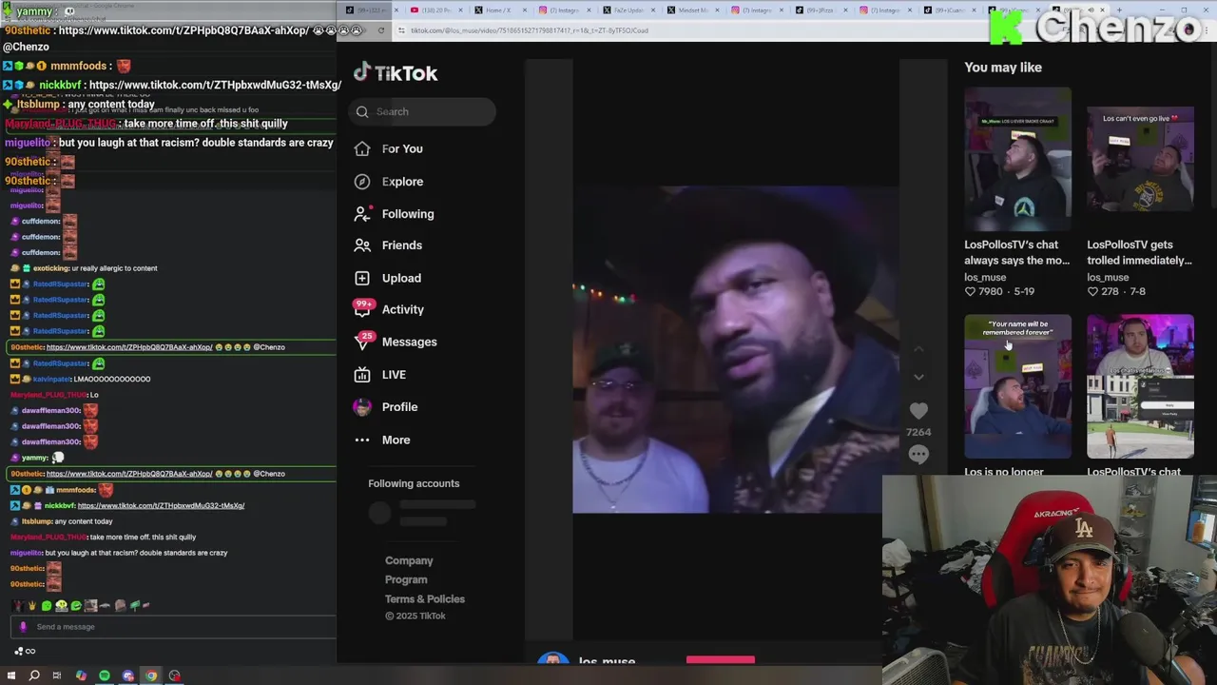
Task: Open the Profile page
Action: [x=386, y=407]
